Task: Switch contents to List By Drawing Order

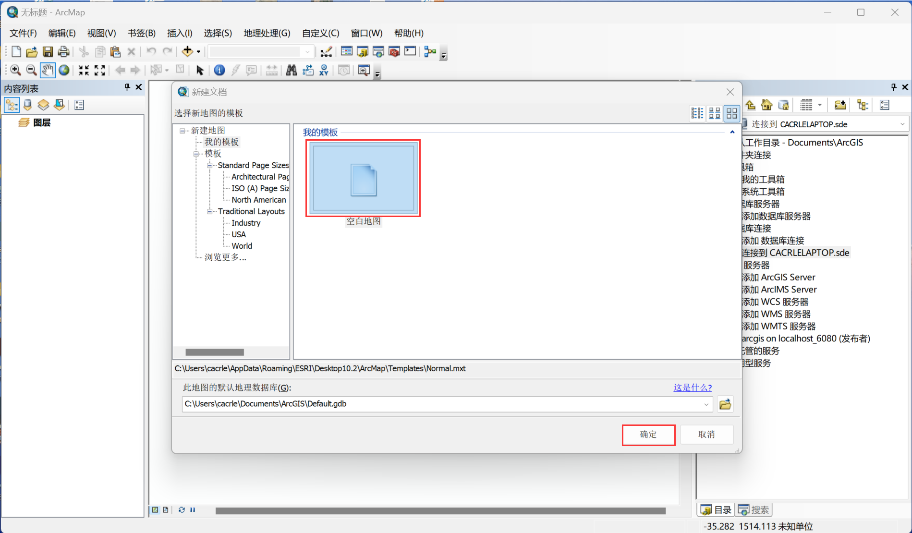Action: pos(12,105)
